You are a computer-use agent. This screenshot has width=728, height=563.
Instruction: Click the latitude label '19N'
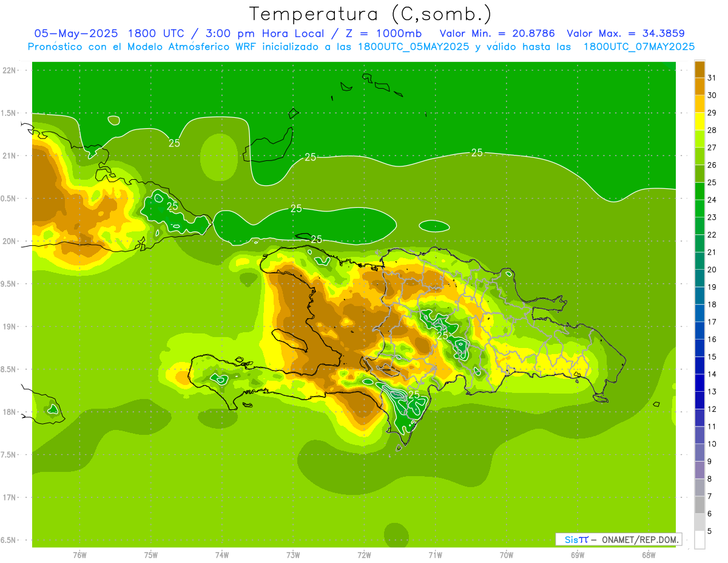pyautogui.click(x=10, y=326)
